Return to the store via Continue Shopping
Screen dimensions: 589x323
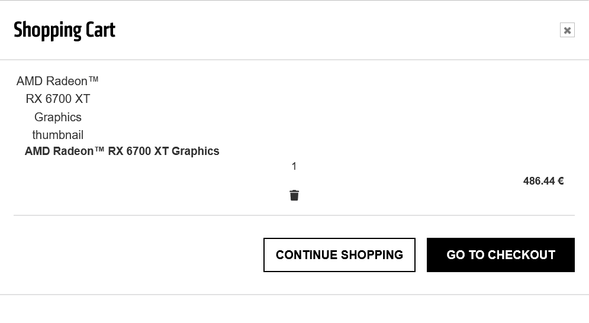coord(339,255)
